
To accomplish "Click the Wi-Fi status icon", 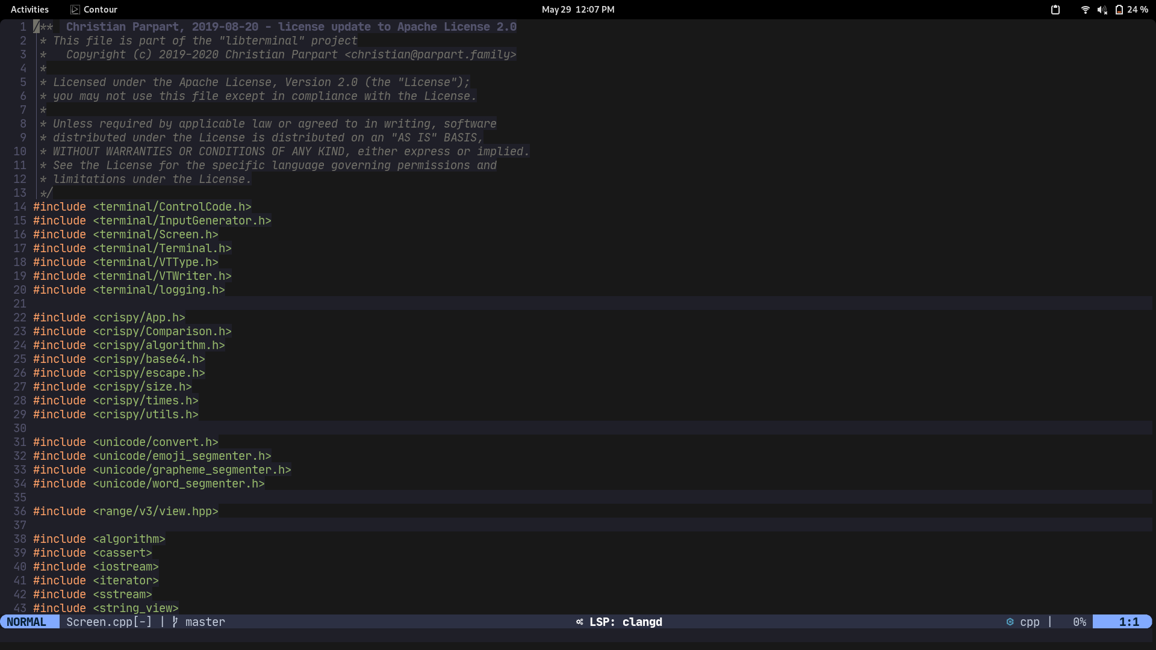I will tap(1085, 10).
